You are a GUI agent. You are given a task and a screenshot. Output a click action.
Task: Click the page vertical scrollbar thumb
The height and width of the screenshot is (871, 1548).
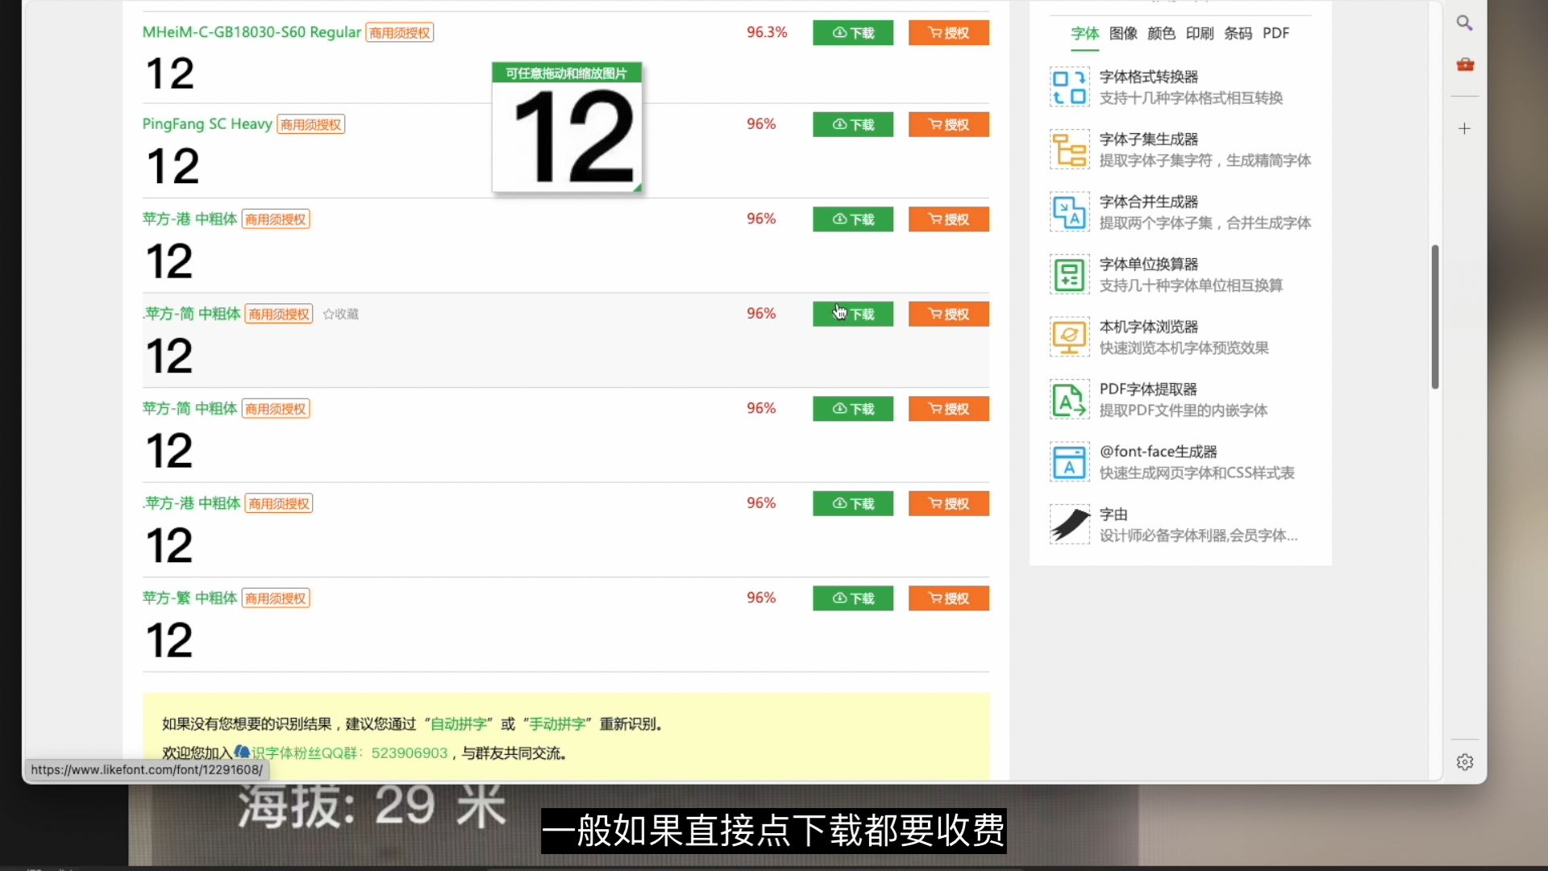point(1435,317)
